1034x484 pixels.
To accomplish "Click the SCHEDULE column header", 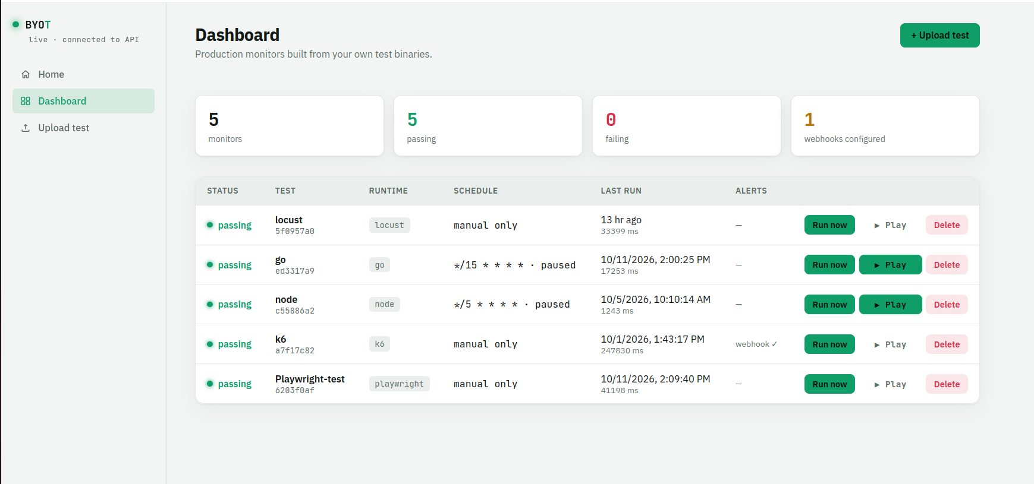I will point(476,191).
